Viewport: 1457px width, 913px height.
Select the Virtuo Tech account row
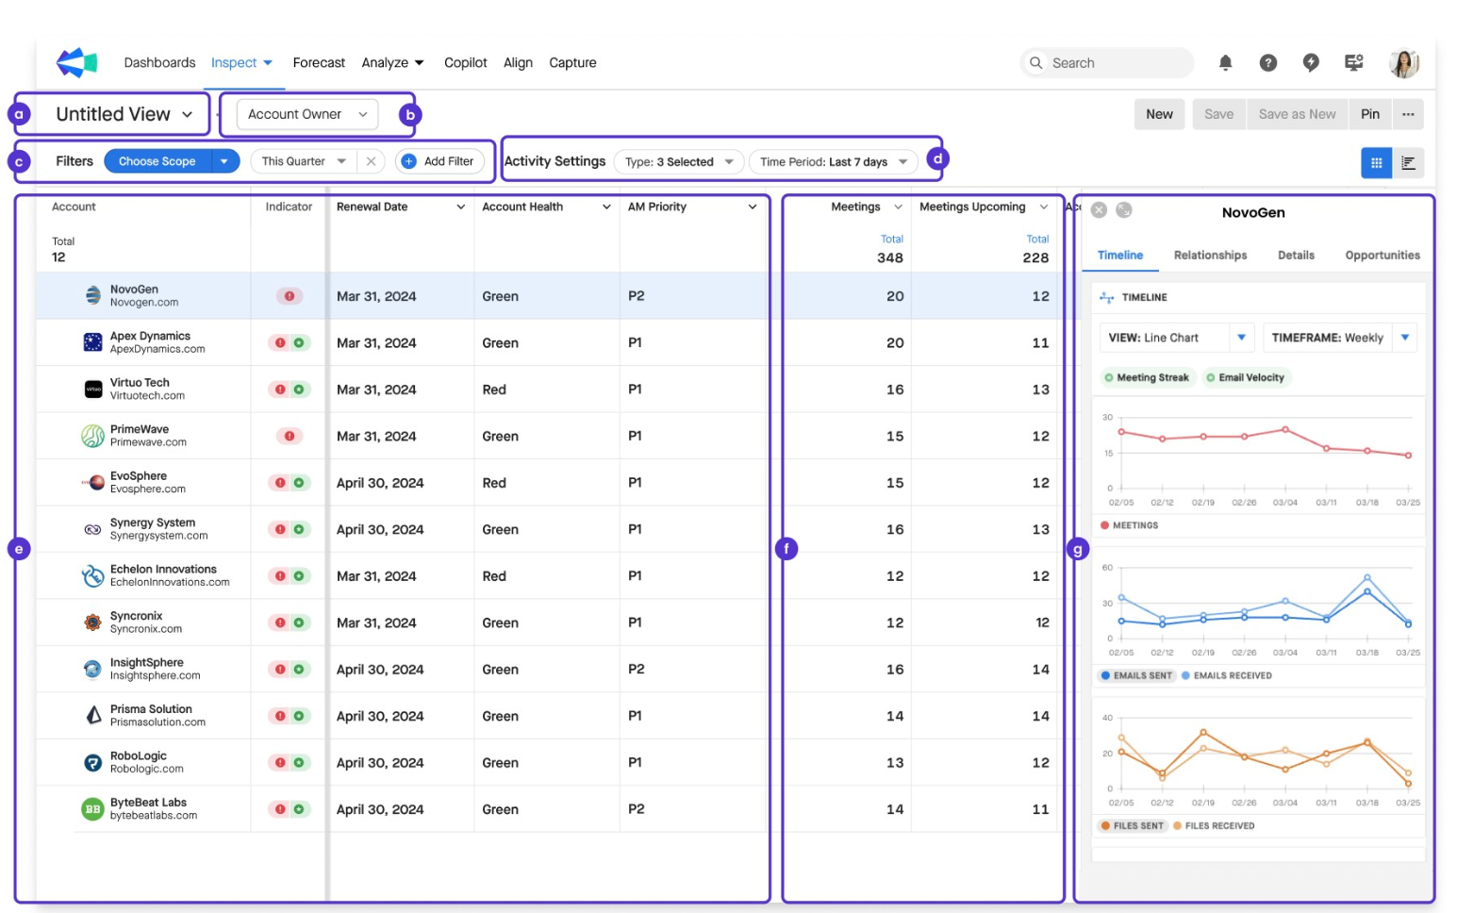(549, 389)
